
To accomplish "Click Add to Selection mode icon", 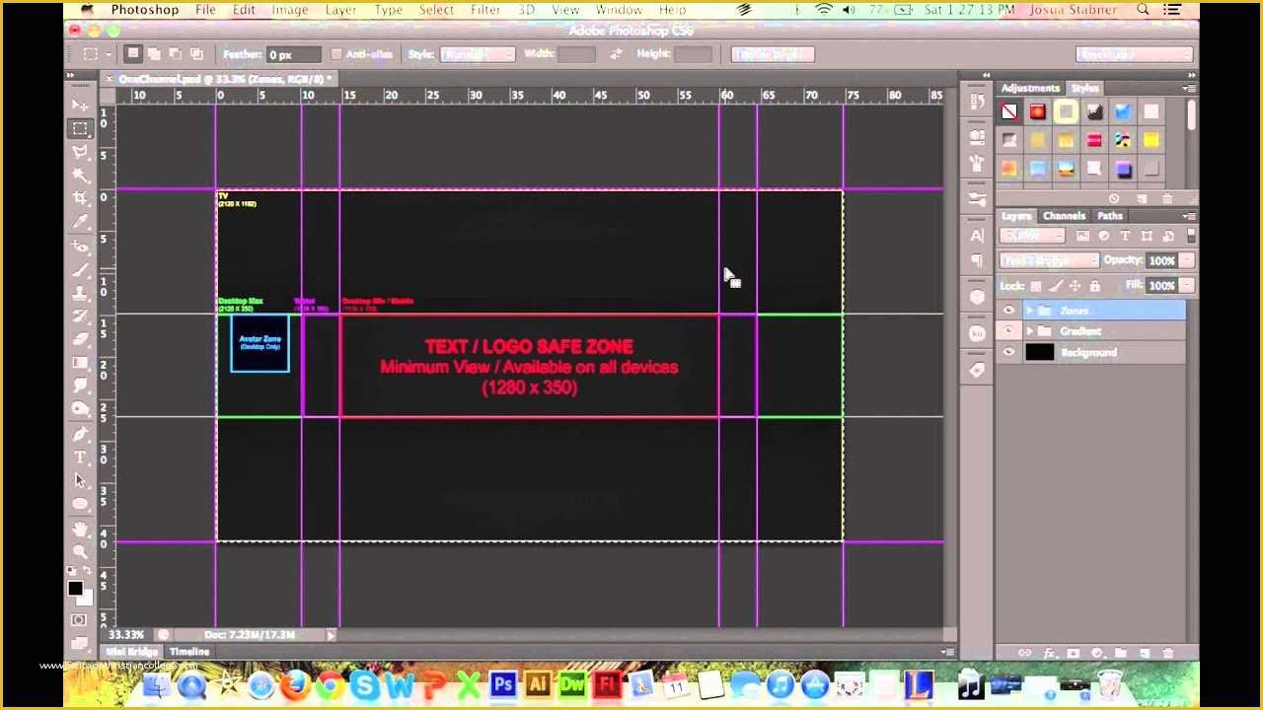I will [x=155, y=53].
